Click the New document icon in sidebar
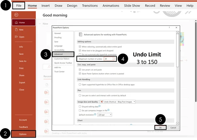This screenshot has width=197, height=140. click(x=16, y=29)
